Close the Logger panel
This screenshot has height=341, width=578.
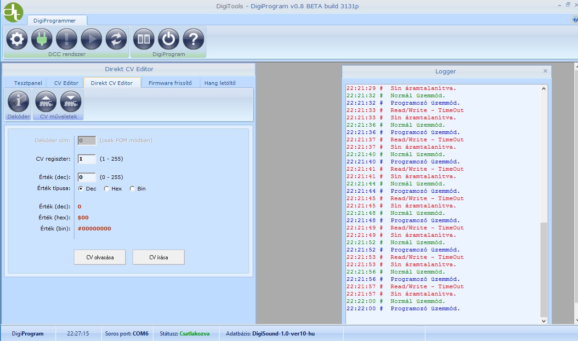click(x=545, y=71)
